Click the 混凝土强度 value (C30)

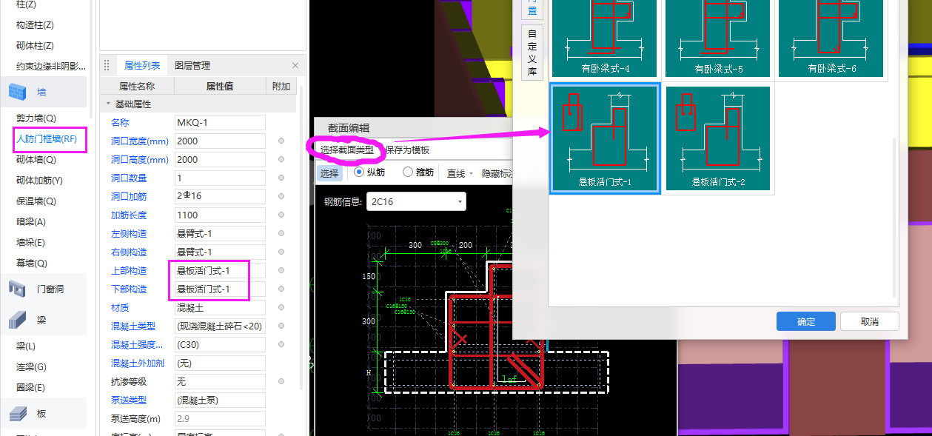pos(220,344)
